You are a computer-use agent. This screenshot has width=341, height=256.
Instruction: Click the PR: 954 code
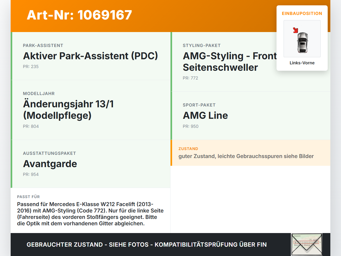coord(31,174)
